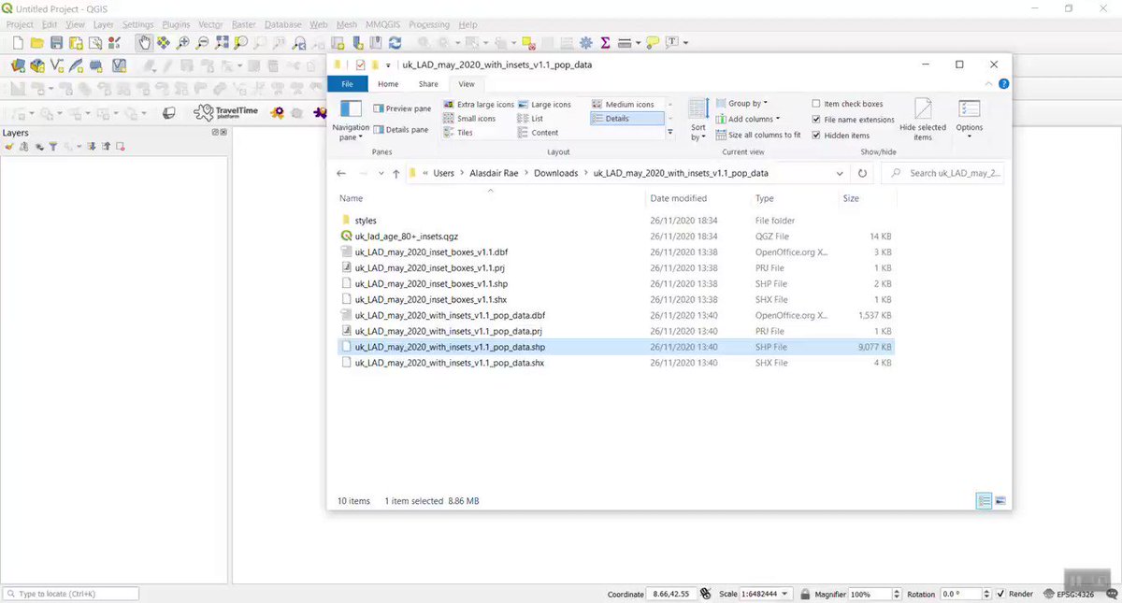Sort by Size column header
The width and height of the screenshot is (1122, 603).
click(851, 198)
